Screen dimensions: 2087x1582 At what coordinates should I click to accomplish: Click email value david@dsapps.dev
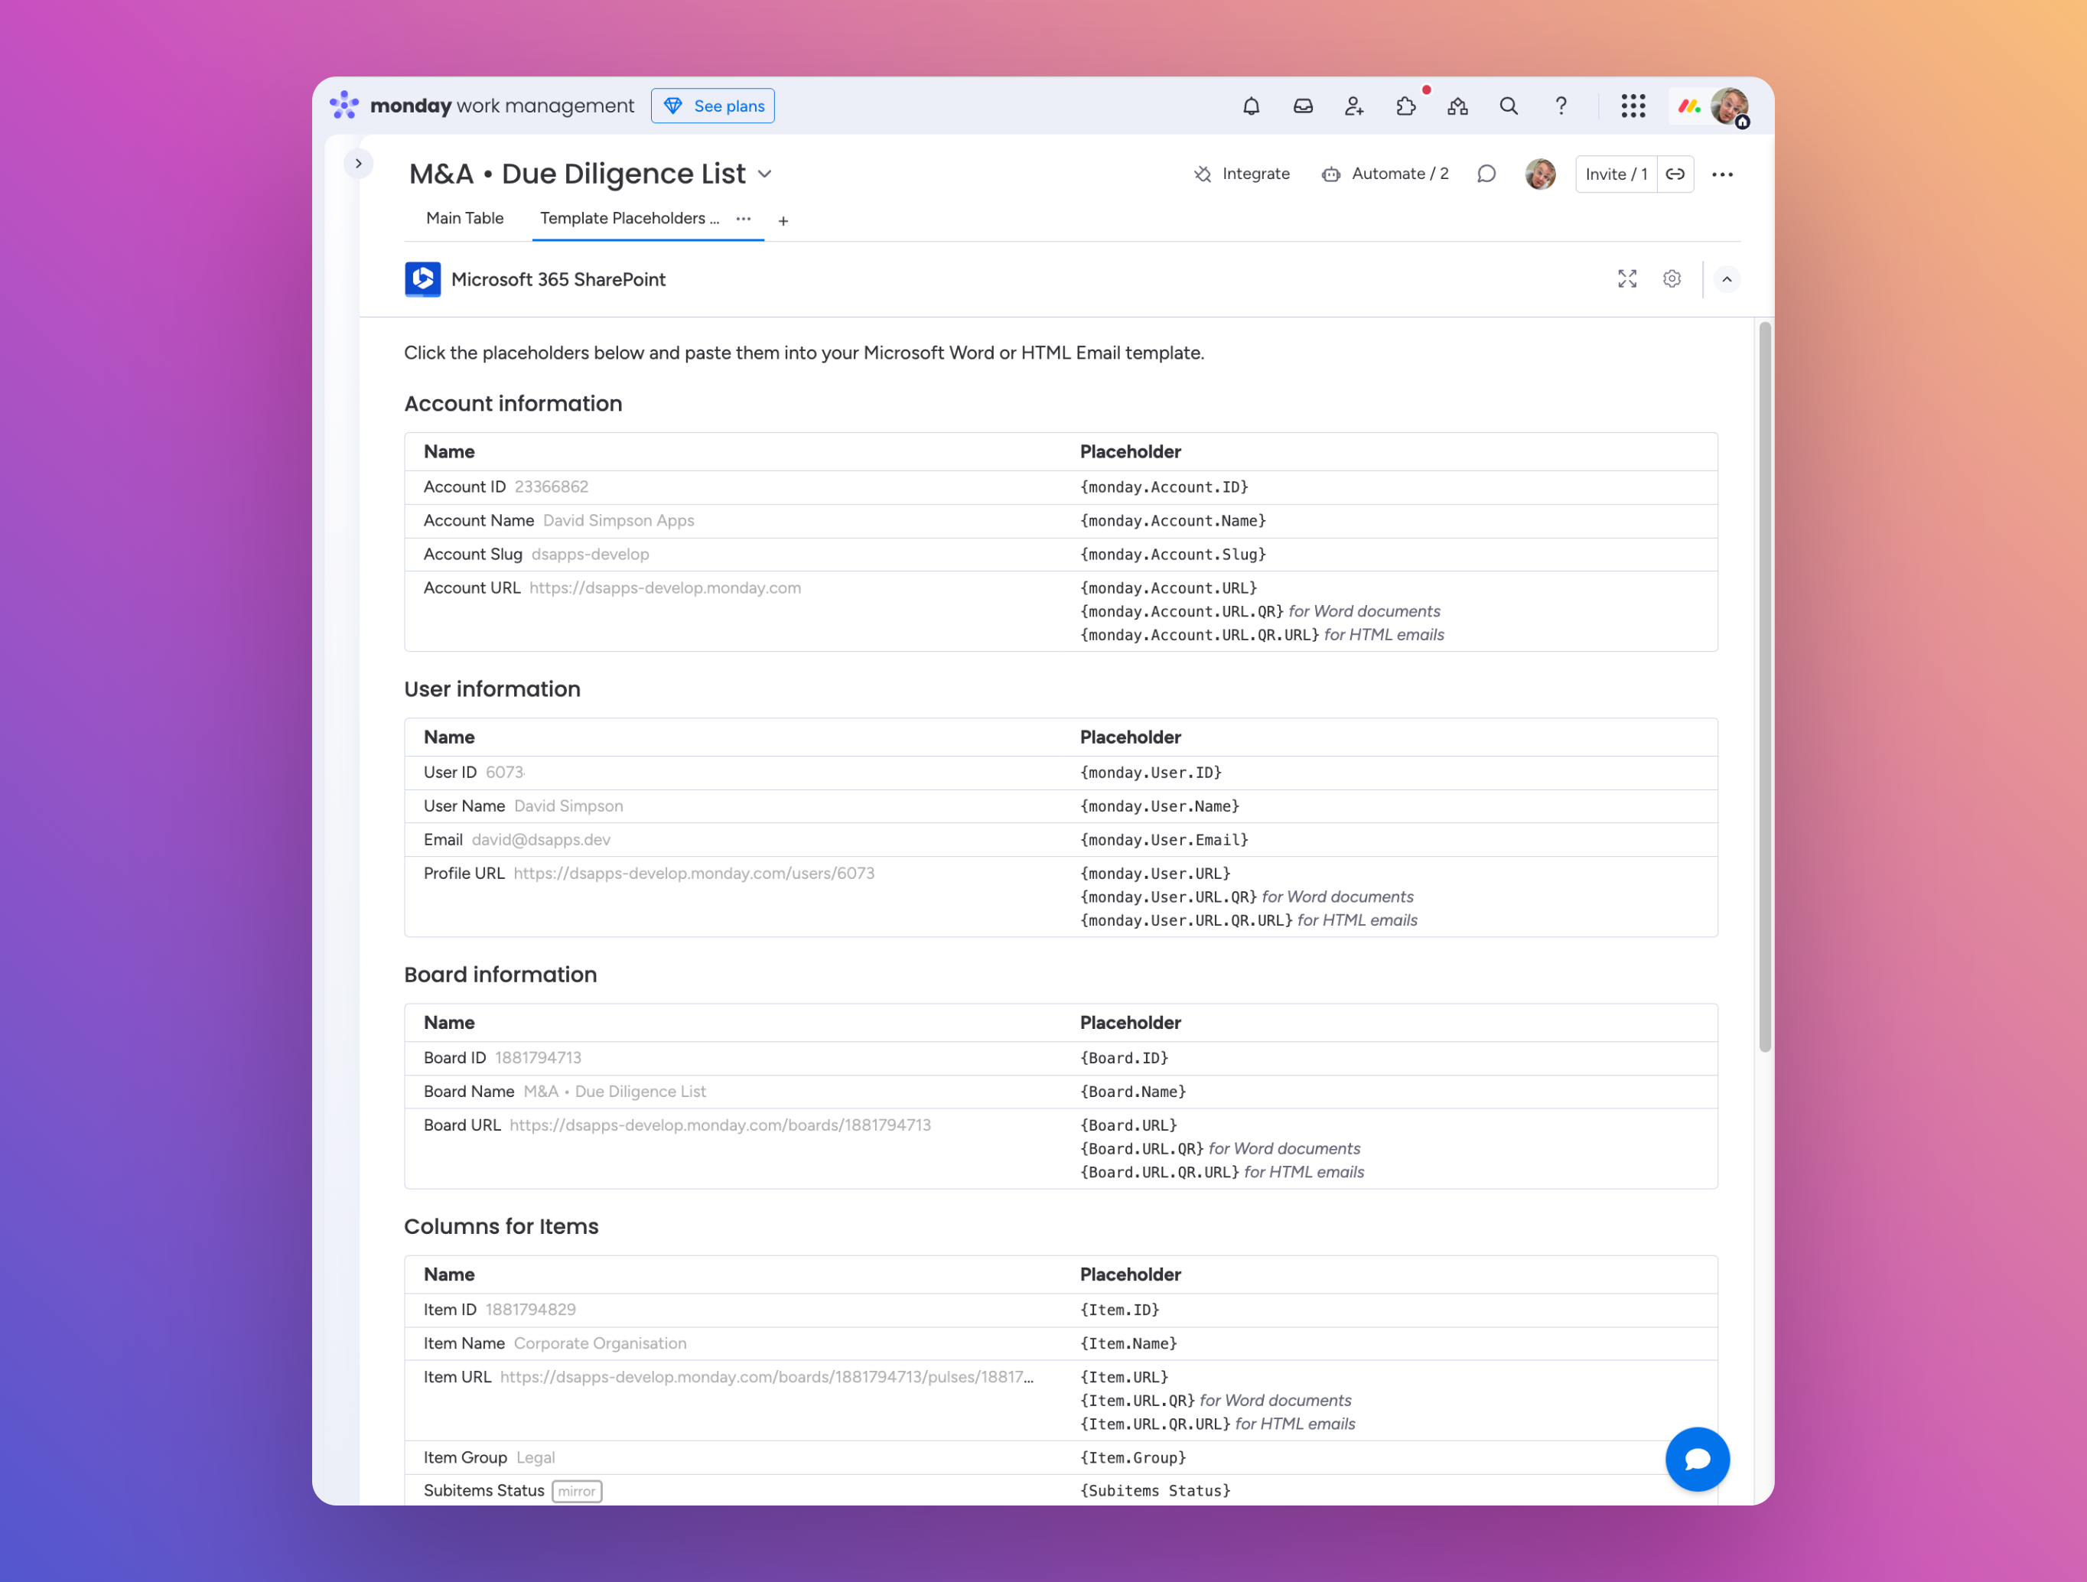coord(541,840)
